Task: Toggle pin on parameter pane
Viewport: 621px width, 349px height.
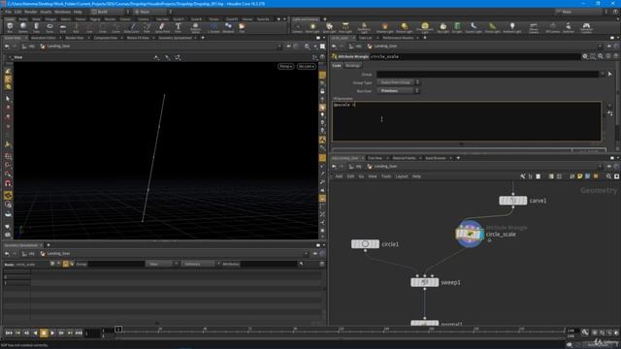Action: (609, 47)
